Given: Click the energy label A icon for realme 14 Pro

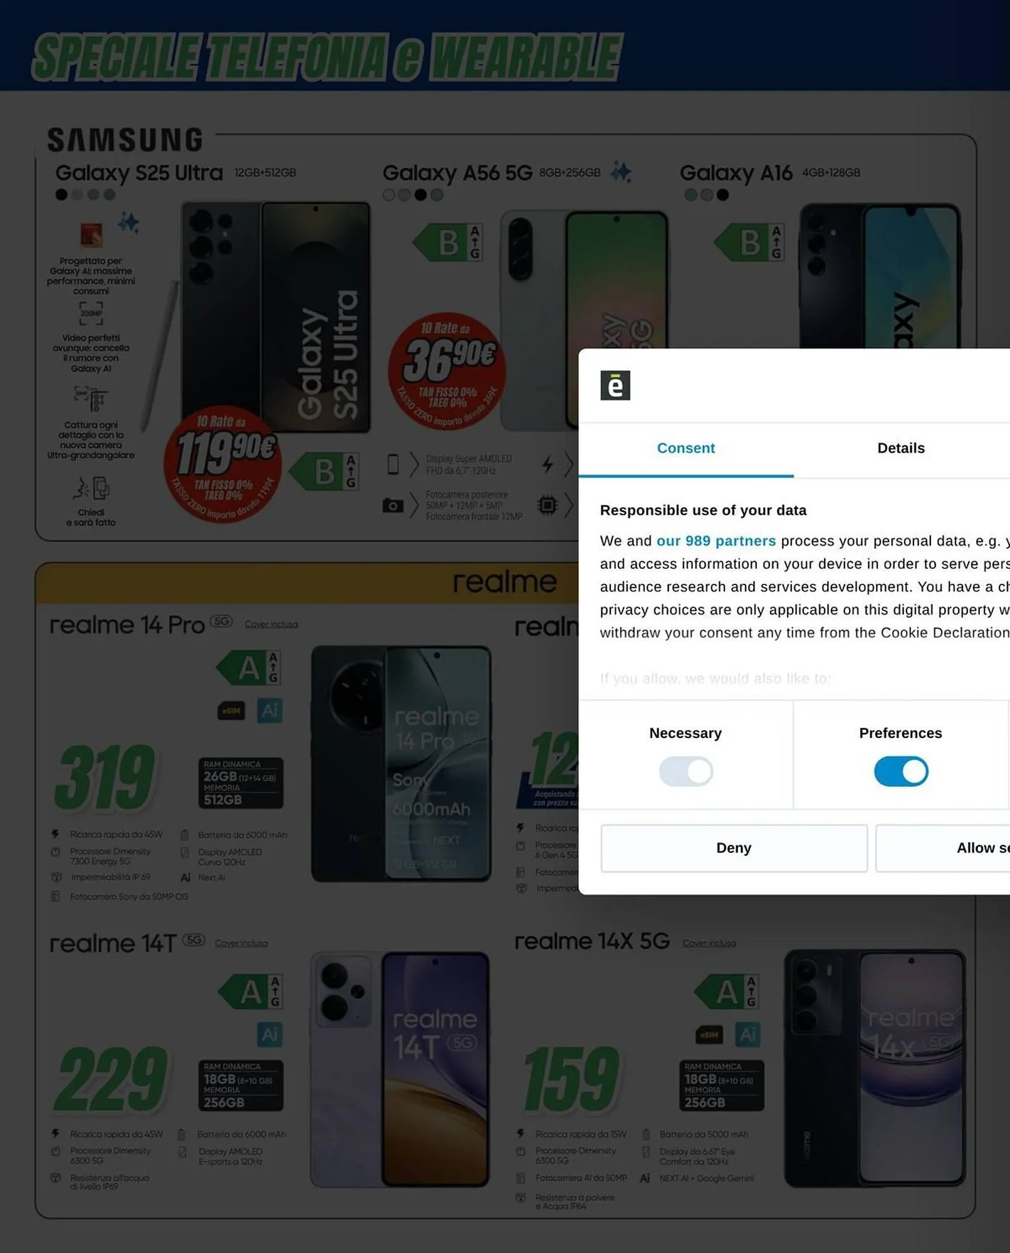Looking at the screenshot, I should 249,668.
